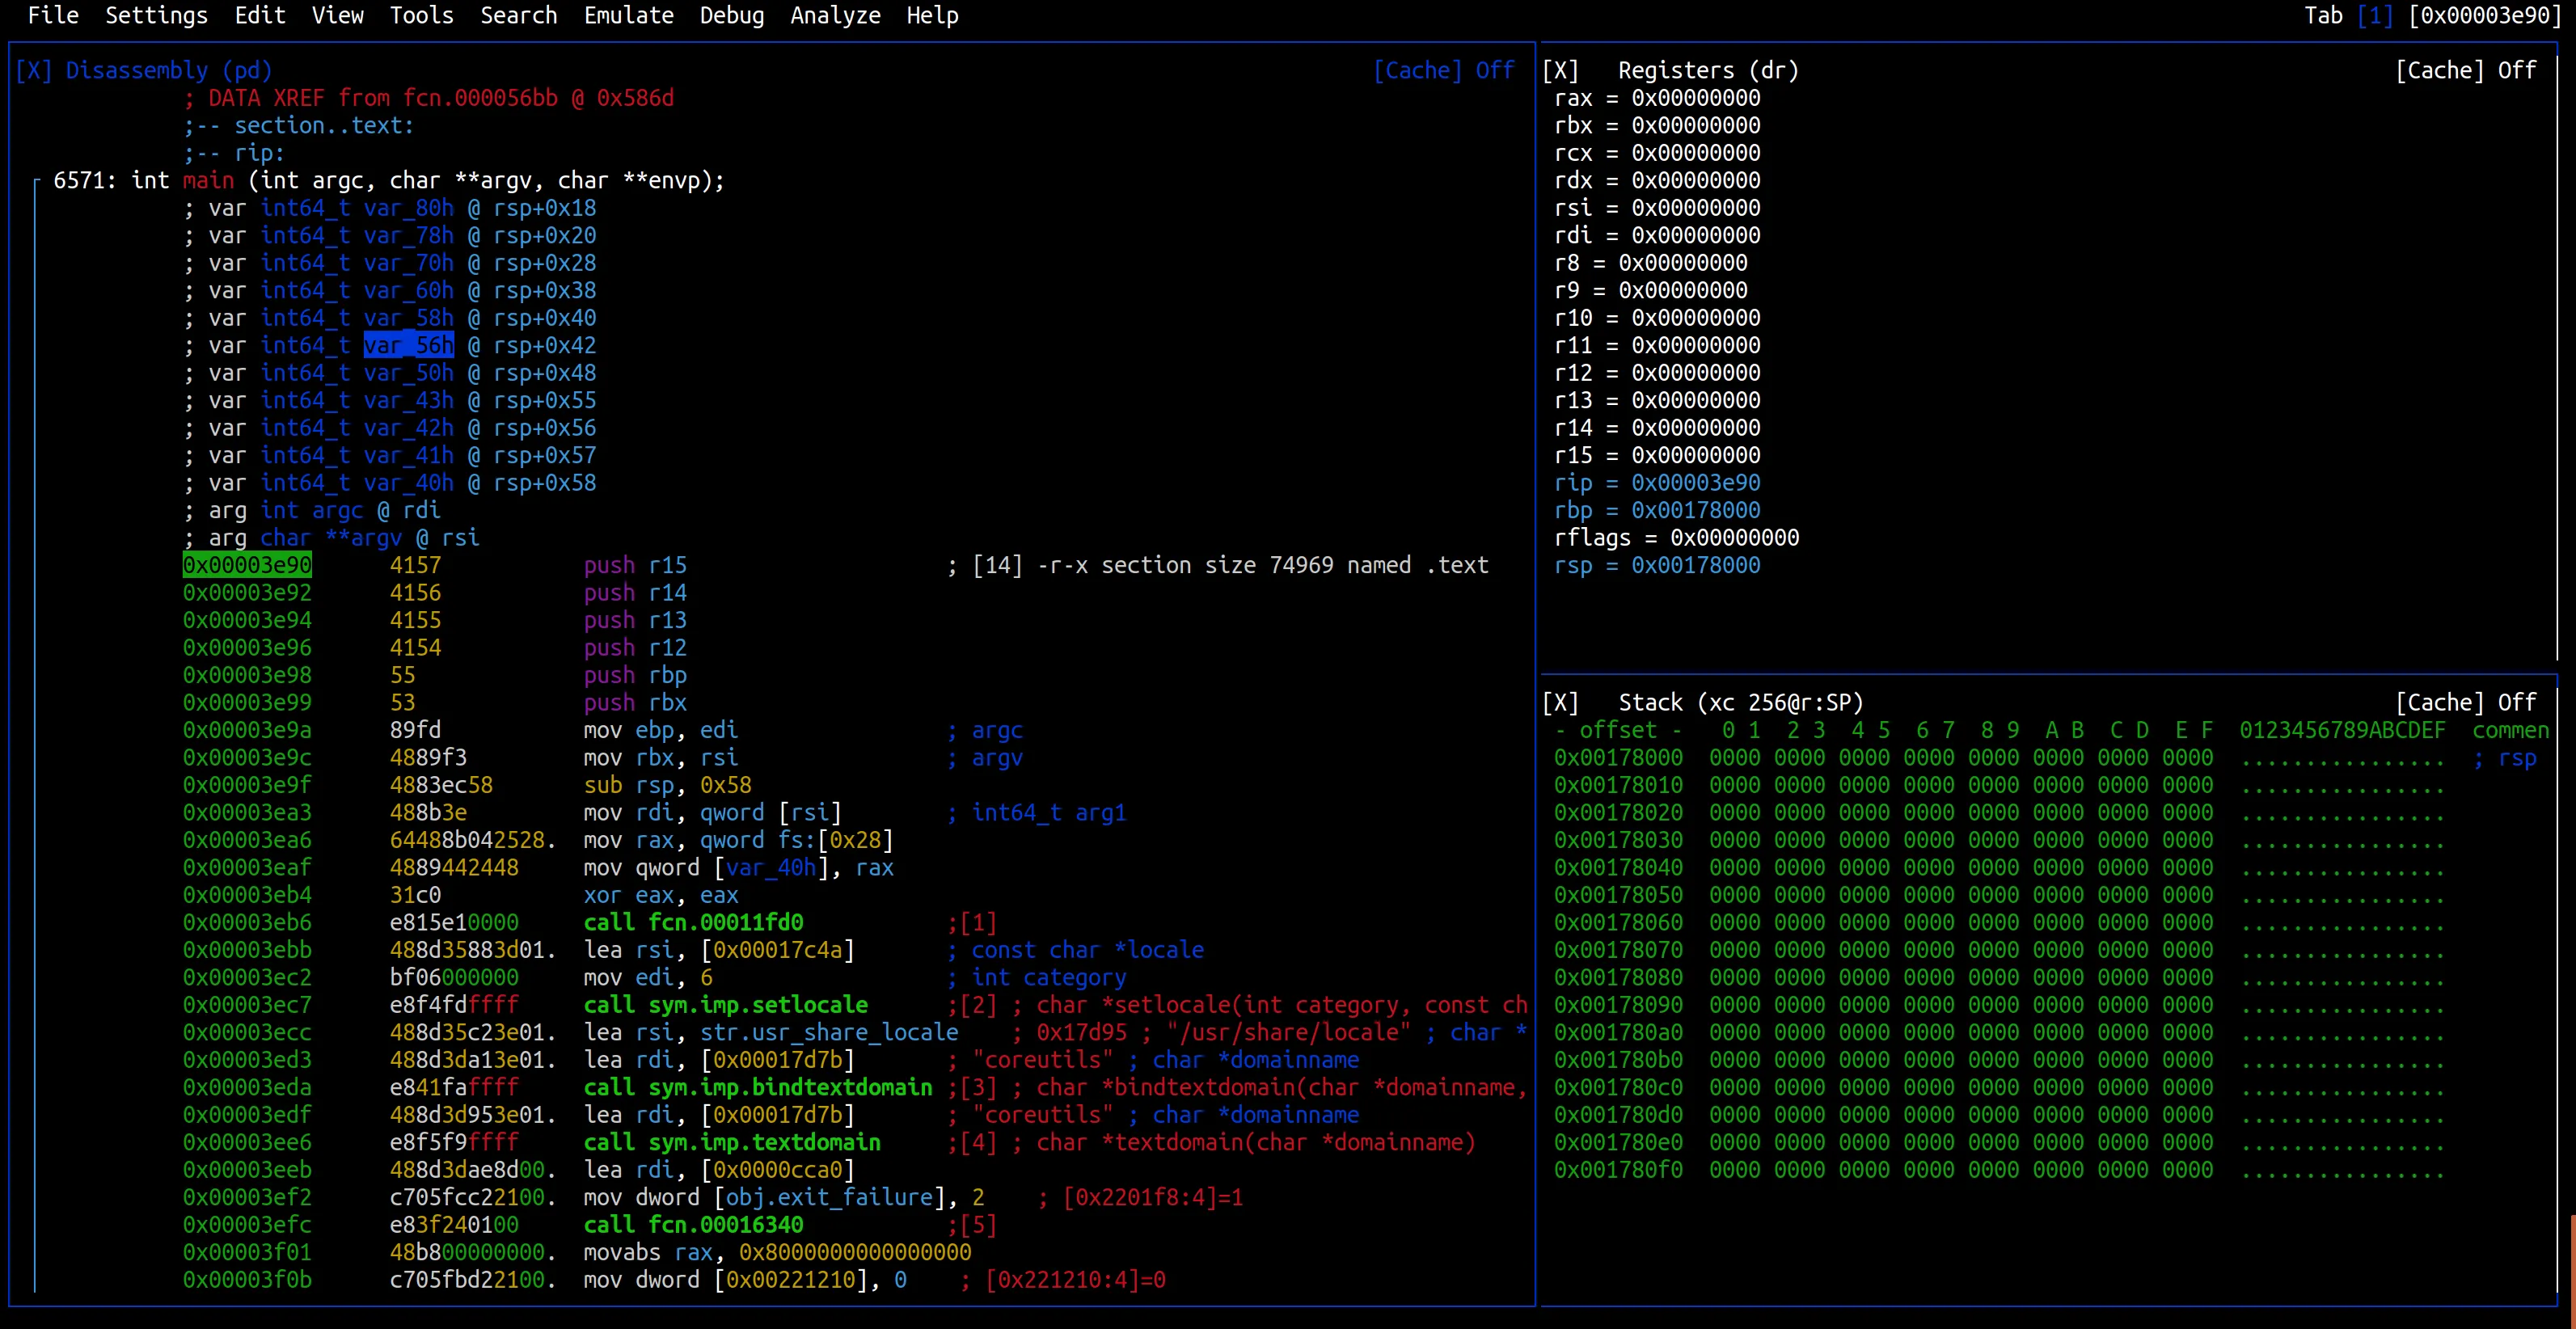Toggle Cache Off in Registers panel
Viewport: 2576px width, 1329px height.
point(2465,70)
